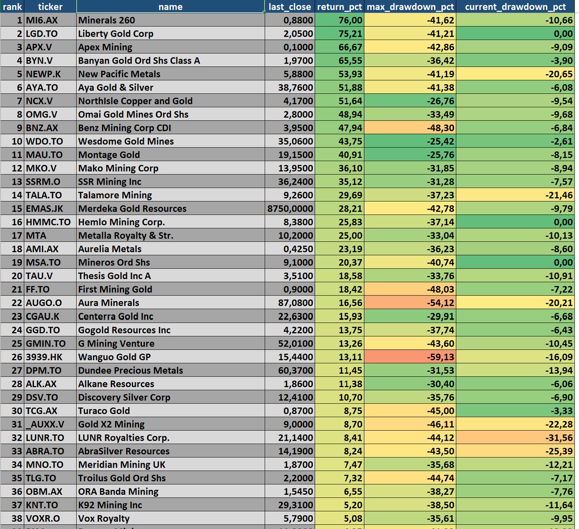
Task: Click the Mako Mining Corp cell
Action: tap(170, 168)
